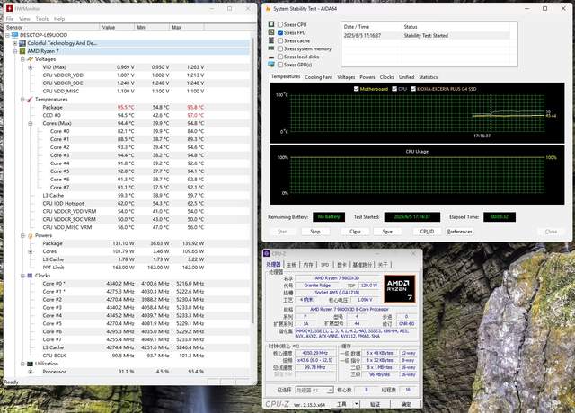Select the Stability Test Started log row
Viewport: 575px width, 413px height.
(x=426, y=36)
